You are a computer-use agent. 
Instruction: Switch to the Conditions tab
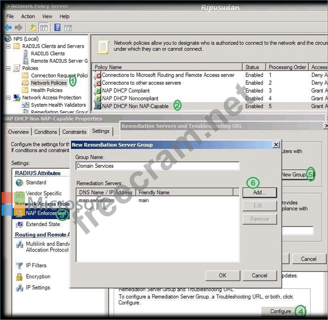pyautogui.click(x=46, y=132)
